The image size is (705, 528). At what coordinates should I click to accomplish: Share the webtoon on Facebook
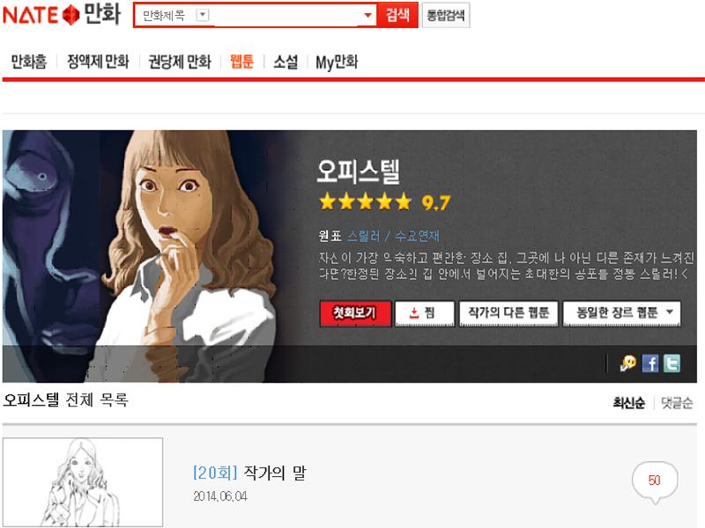pos(650,363)
